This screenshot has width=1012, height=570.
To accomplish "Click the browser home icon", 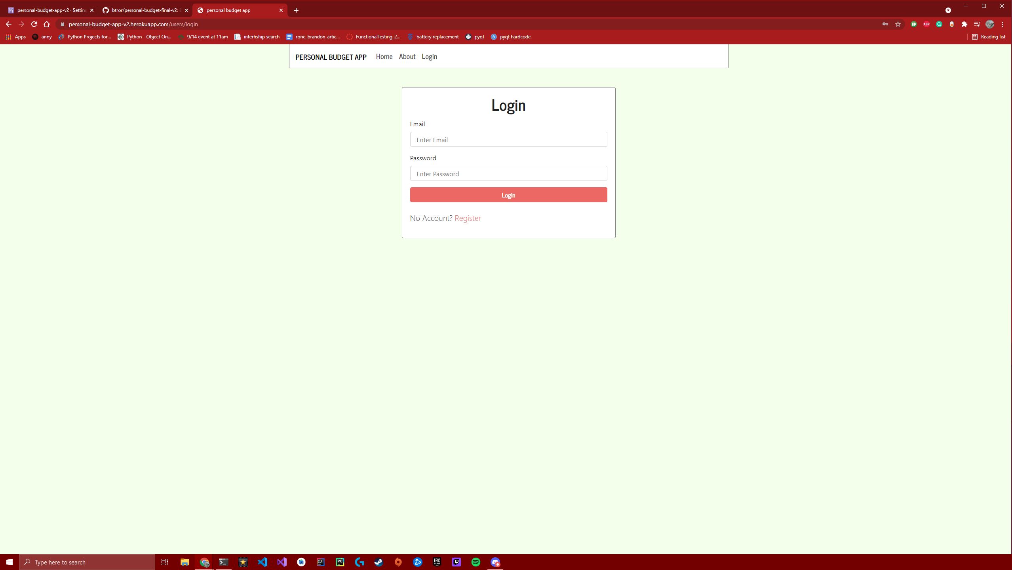I will click(47, 24).
